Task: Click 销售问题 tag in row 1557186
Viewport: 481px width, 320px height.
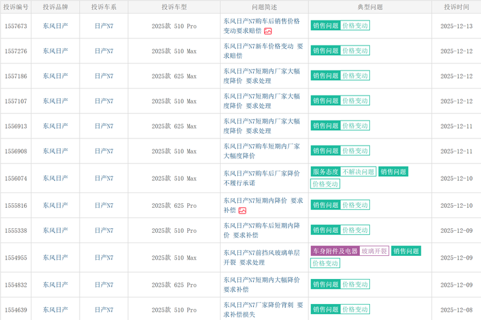Action: tap(325, 76)
